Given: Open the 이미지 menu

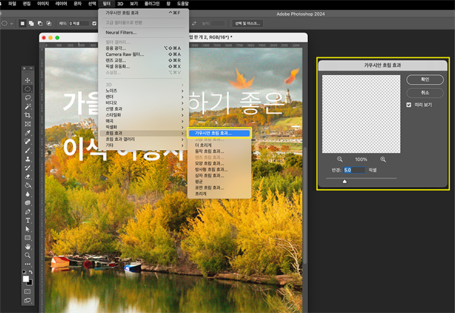Looking at the screenshot, I should coord(43,4).
